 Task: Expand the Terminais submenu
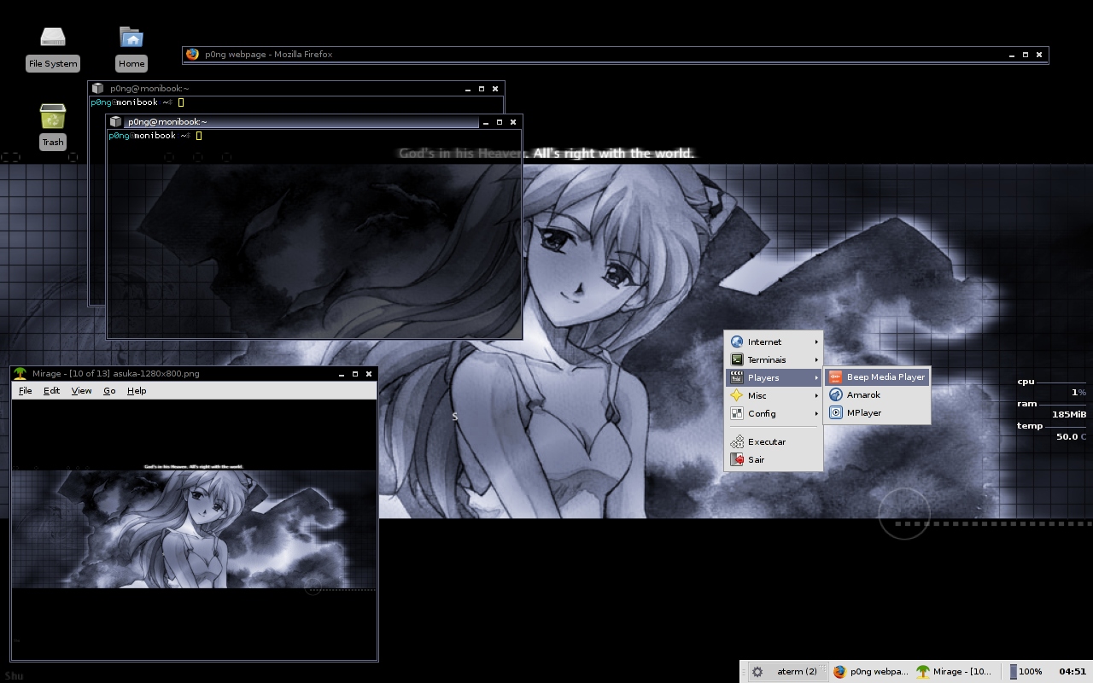click(774, 359)
